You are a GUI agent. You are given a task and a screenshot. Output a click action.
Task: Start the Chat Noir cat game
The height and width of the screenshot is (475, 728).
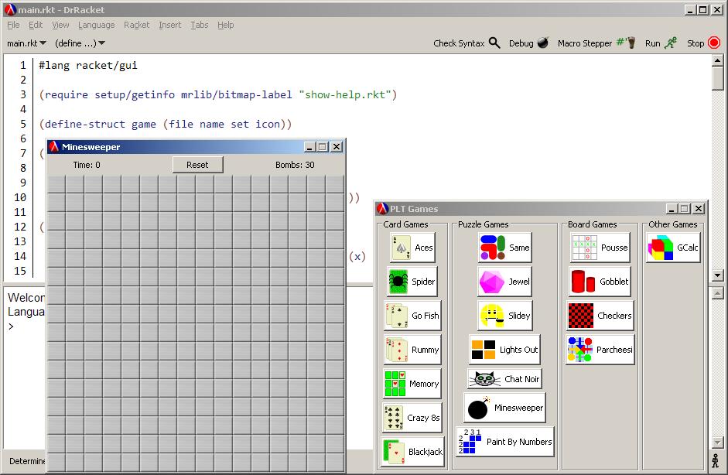(504, 379)
